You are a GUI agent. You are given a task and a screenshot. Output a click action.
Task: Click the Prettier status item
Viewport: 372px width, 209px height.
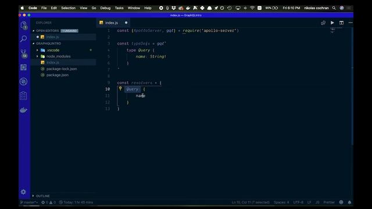pyautogui.click(x=329, y=202)
